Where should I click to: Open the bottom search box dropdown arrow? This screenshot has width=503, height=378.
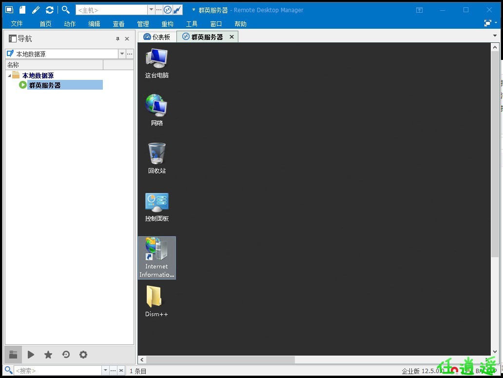pyautogui.click(x=106, y=370)
